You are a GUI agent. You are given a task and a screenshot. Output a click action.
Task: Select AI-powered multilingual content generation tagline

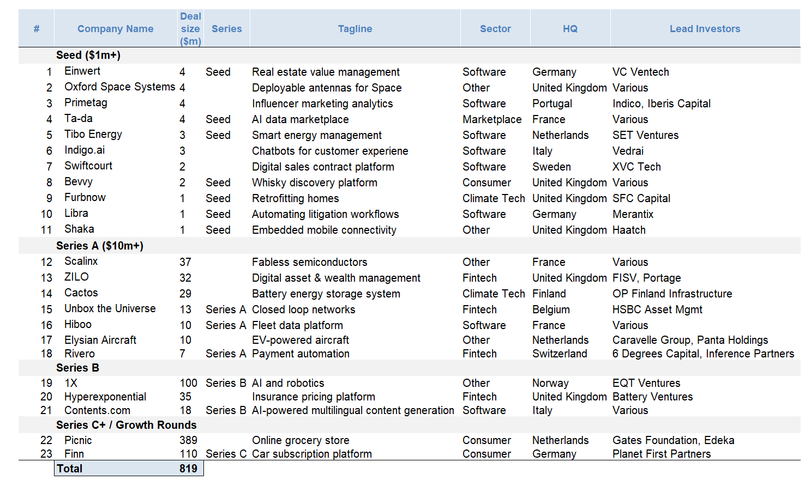pyautogui.click(x=353, y=410)
